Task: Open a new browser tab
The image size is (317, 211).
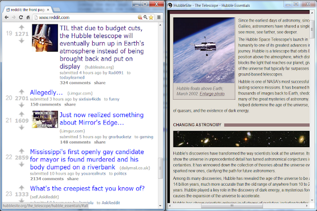Action: pyautogui.click(x=57, y=9)
